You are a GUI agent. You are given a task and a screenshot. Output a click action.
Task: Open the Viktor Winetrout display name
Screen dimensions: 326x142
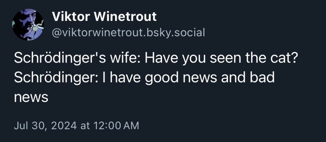coord(104,17)
